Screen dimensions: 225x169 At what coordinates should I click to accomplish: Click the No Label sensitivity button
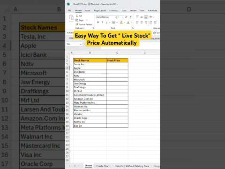[x=94, y=4]
